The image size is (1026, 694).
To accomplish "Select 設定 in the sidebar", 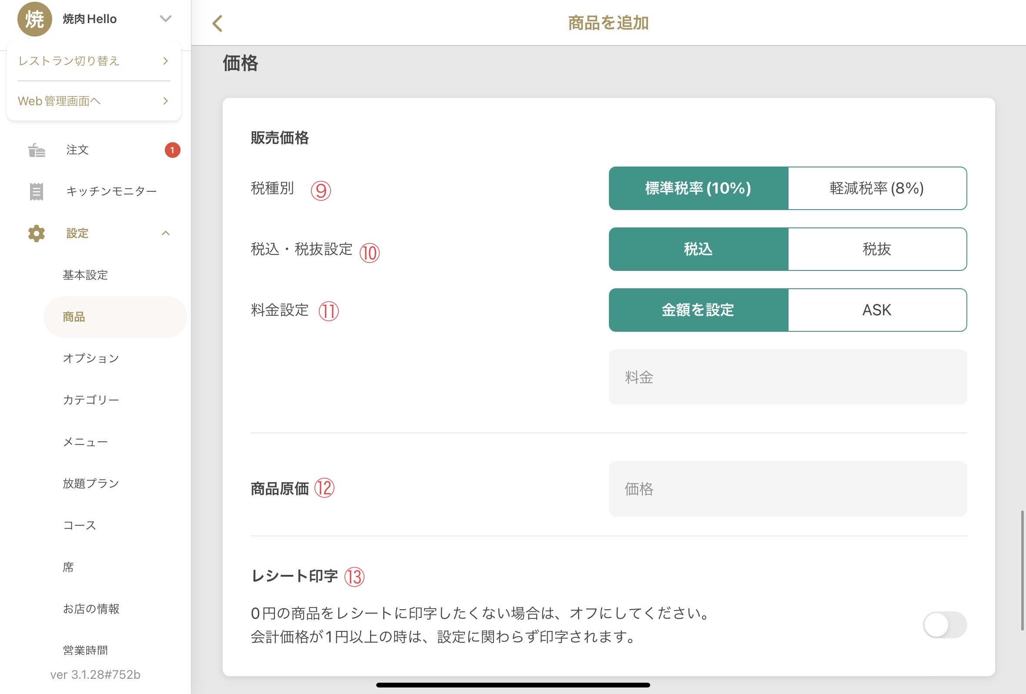I will (78, 233).
